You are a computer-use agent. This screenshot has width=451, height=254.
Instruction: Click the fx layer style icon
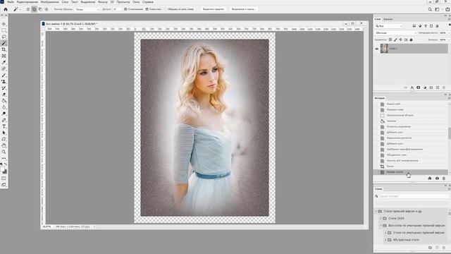pos(412,87)
